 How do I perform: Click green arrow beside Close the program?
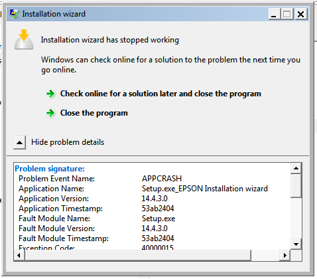50,113
